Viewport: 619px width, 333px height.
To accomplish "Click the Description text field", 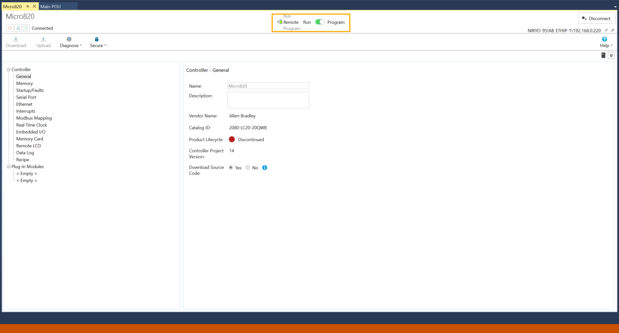I will point(268,100).
